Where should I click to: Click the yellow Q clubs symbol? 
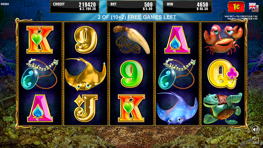pyautogui.click(x=223, y=74)
